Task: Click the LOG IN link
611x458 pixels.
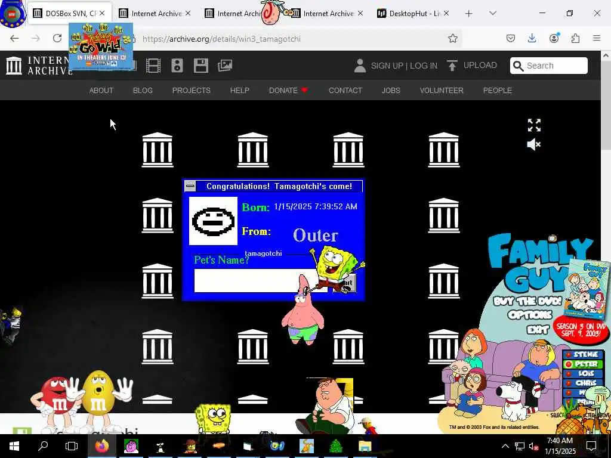Action: tap(423, 66)
